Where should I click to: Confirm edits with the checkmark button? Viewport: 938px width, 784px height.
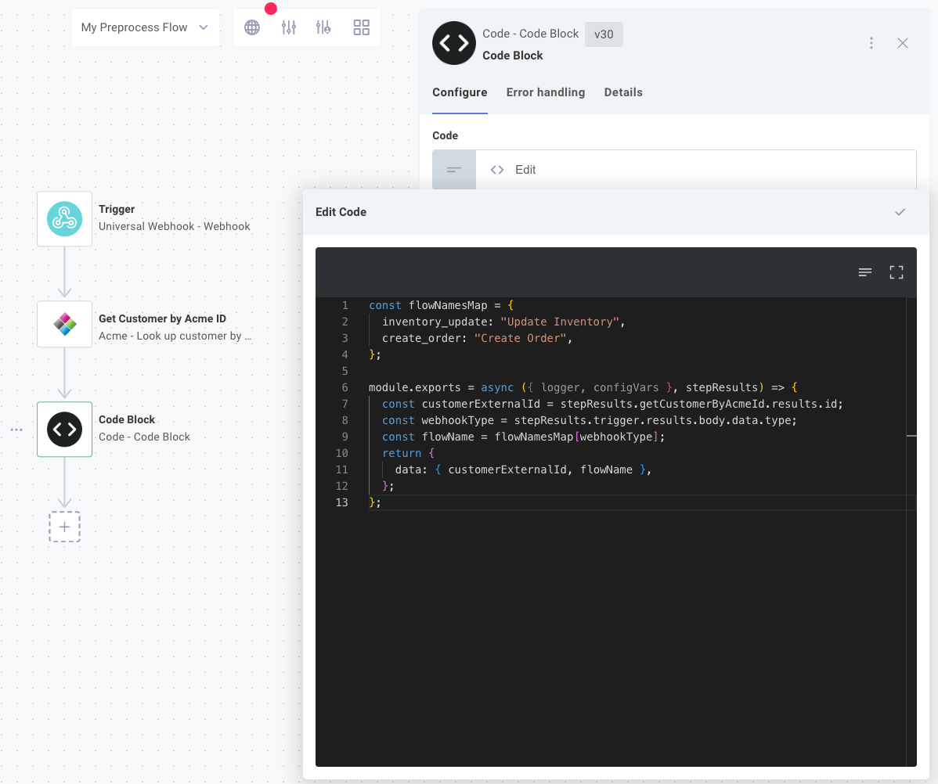[x=900, y=211]
